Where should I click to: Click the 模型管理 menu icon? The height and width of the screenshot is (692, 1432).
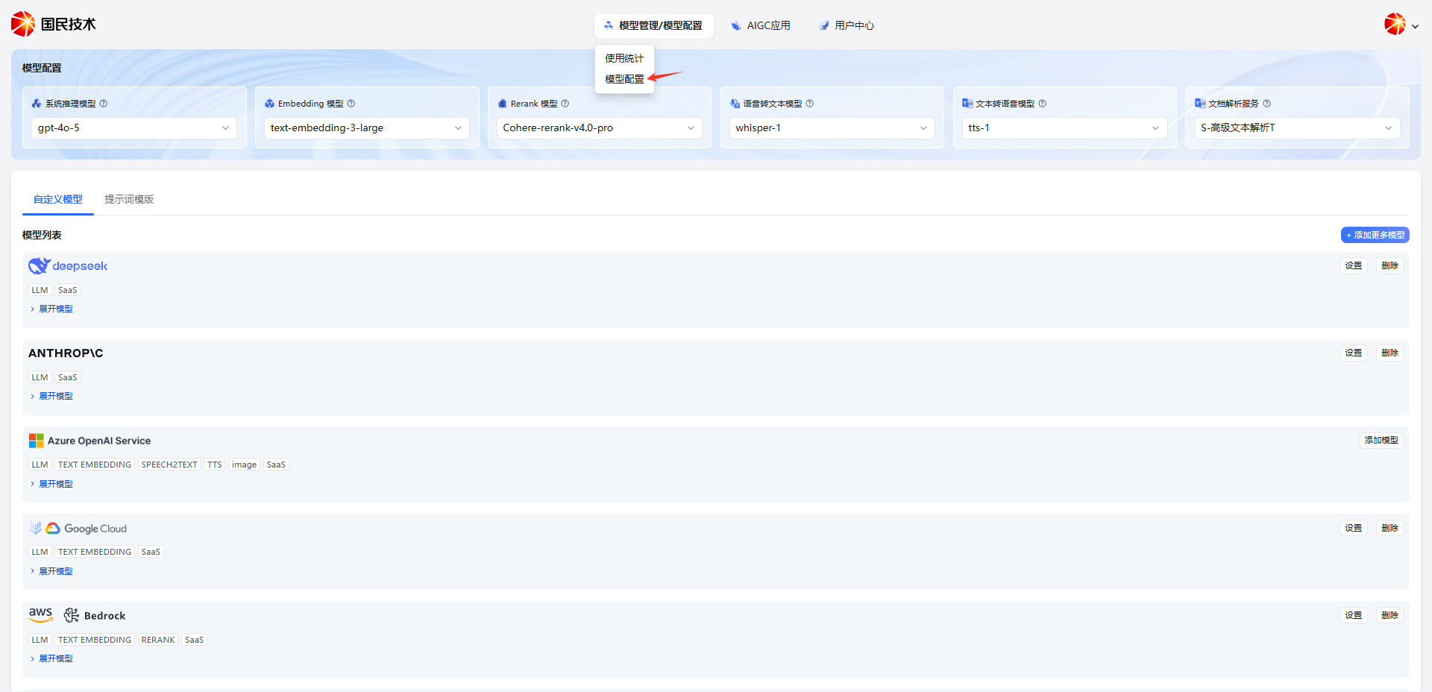609,25
